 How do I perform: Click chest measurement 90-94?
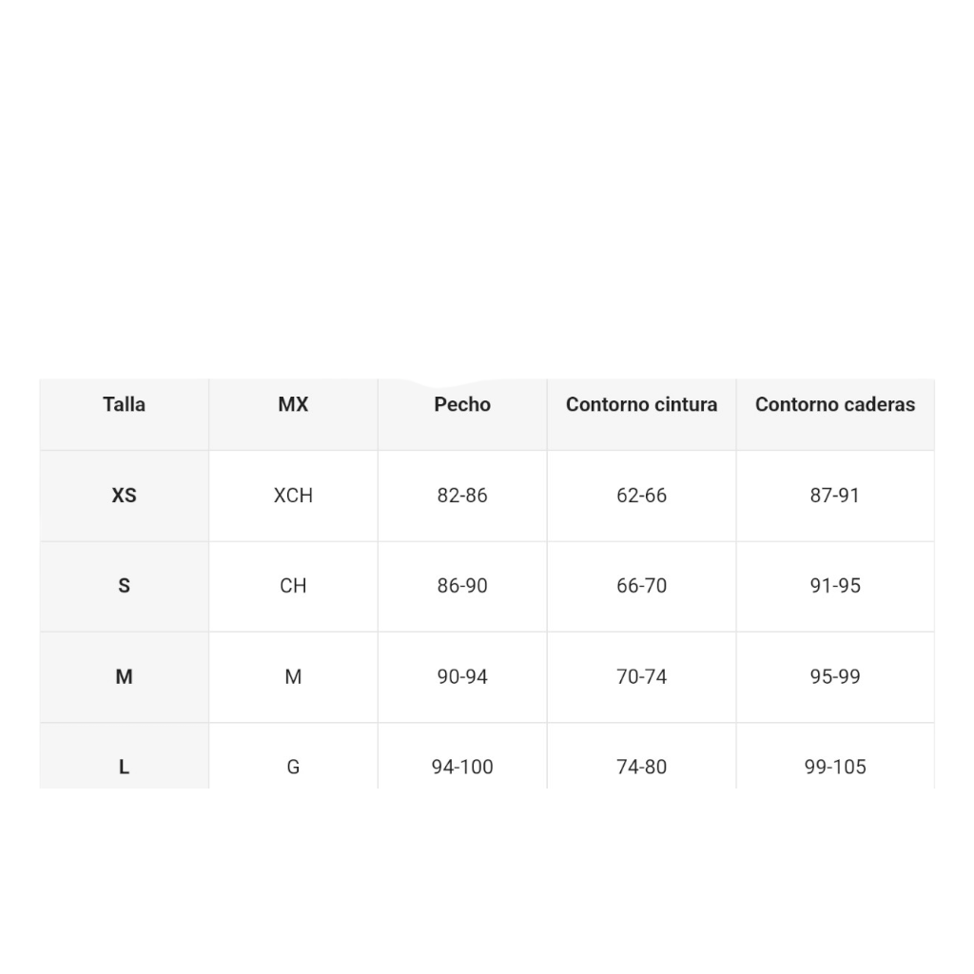point(462,676)
